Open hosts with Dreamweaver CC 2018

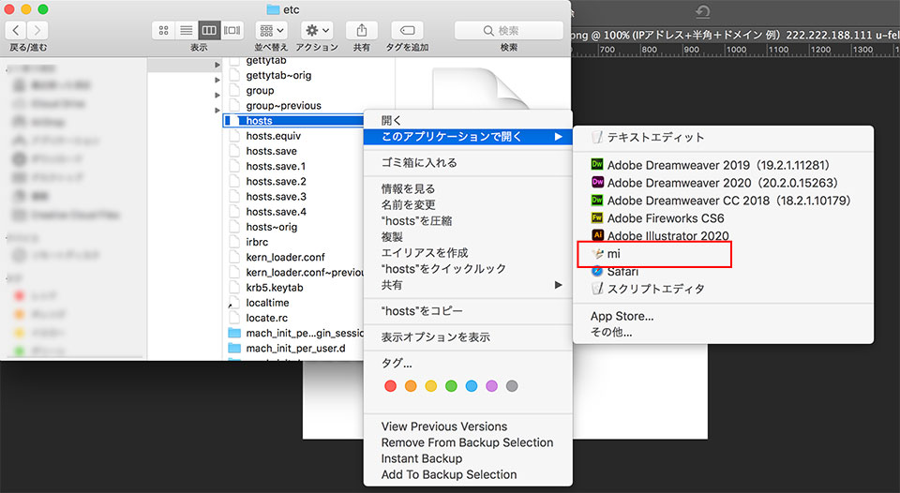[x=723, y=201]
